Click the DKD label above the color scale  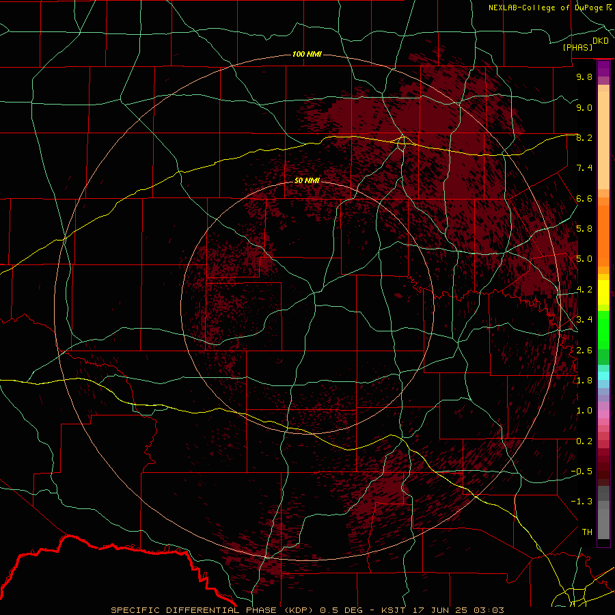[601, 41]
